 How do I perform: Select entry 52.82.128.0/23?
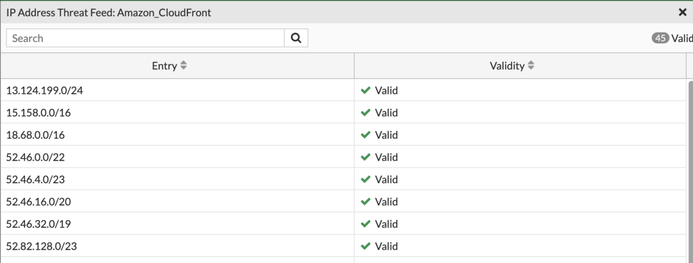pyautogui.click(x=41, y=246)
